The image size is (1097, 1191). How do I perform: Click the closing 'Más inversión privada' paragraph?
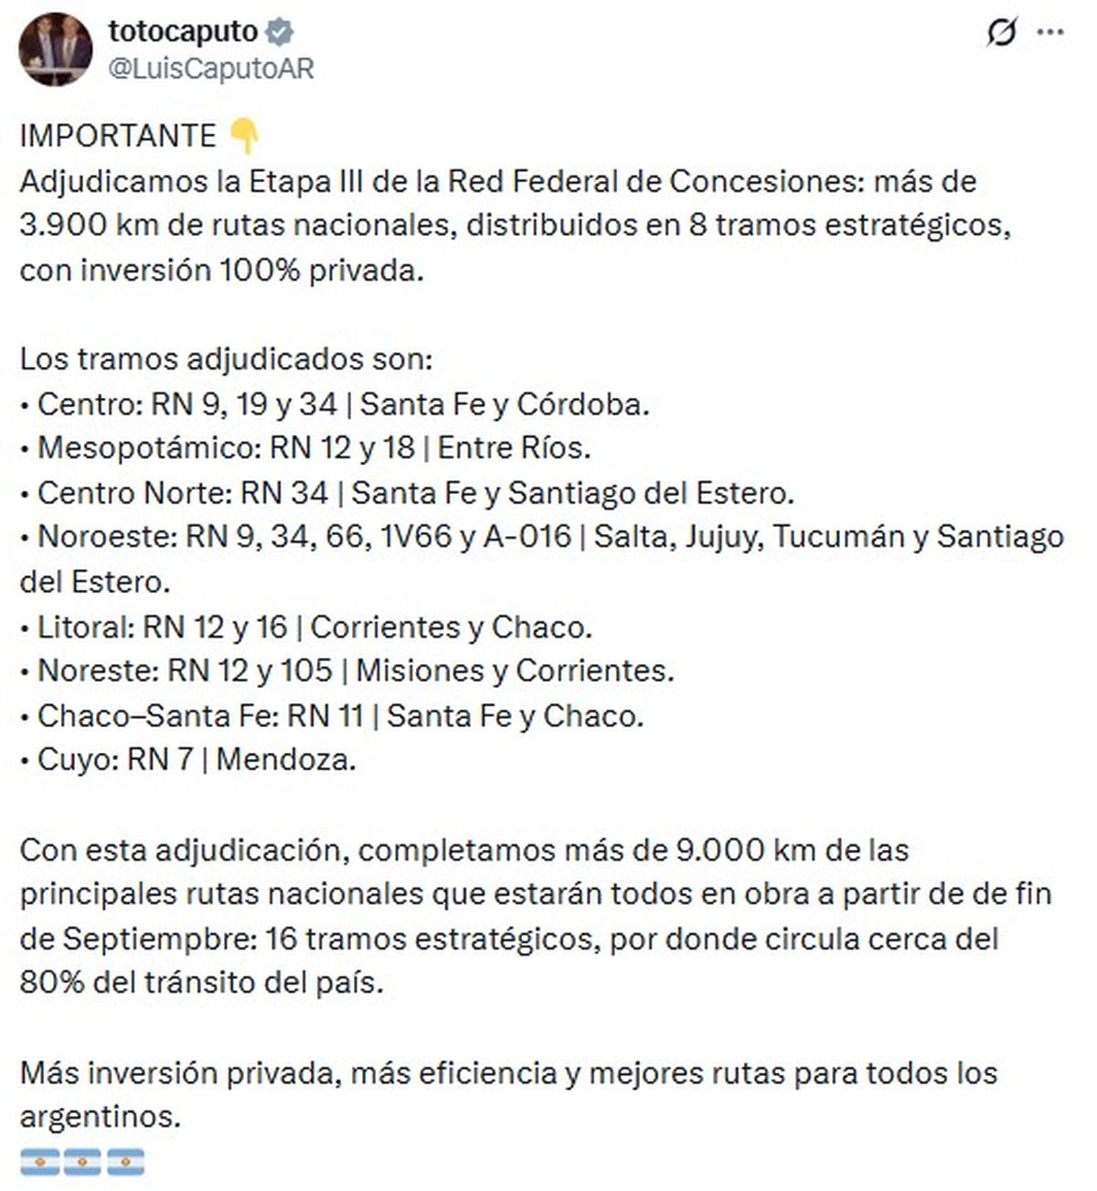(x=508, y=1094)
